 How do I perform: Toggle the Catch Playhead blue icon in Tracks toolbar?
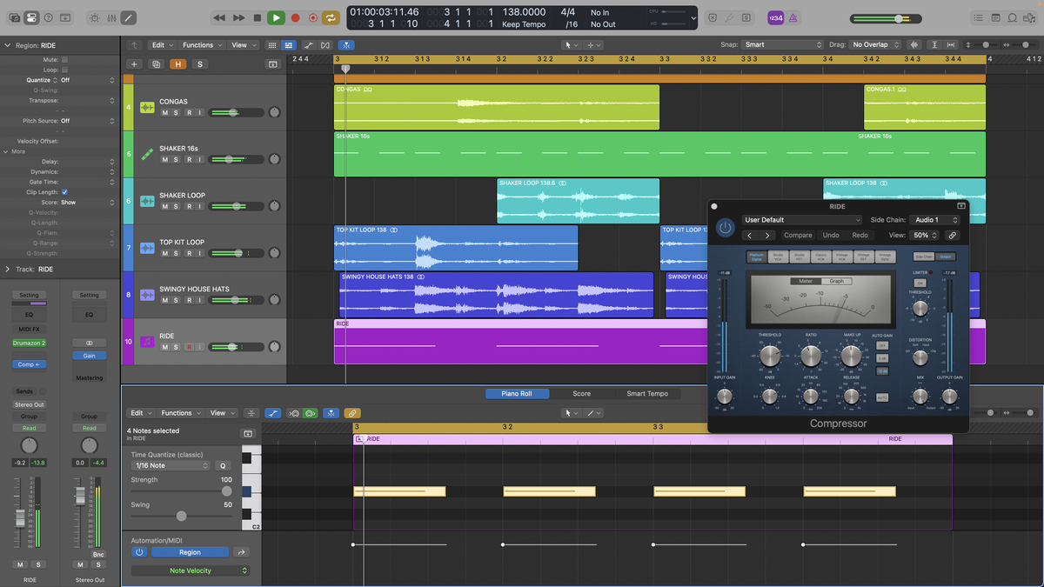(348, 44)
